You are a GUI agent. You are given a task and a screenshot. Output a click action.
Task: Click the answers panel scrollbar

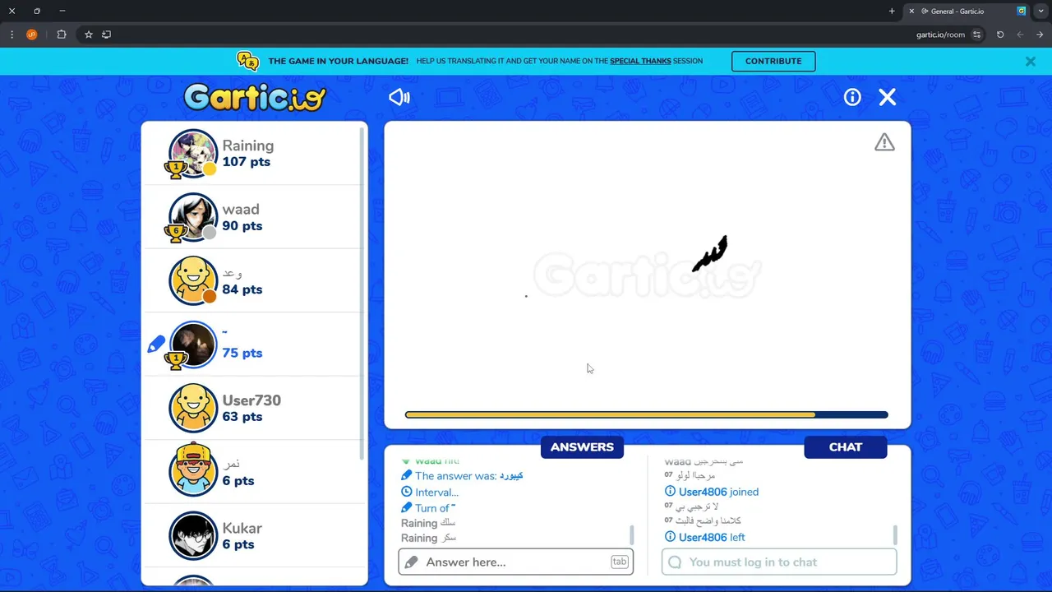631,534
